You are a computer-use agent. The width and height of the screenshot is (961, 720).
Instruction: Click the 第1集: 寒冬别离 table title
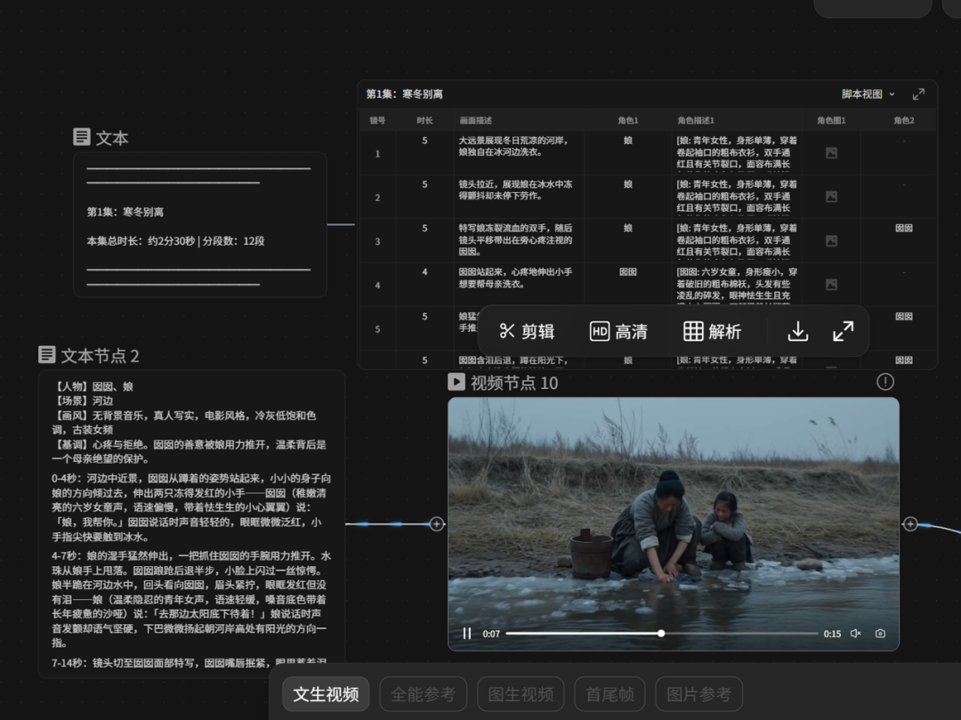[405, 94]
